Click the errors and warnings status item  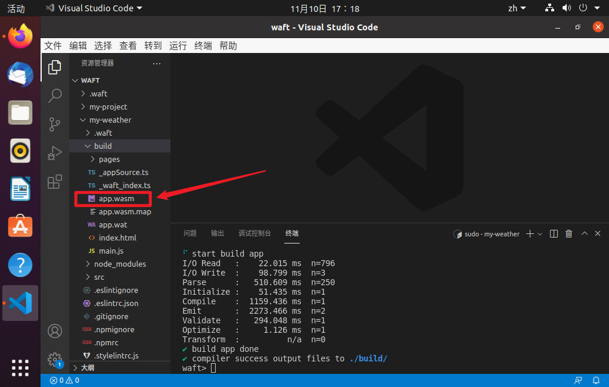(x=64, y=380)
